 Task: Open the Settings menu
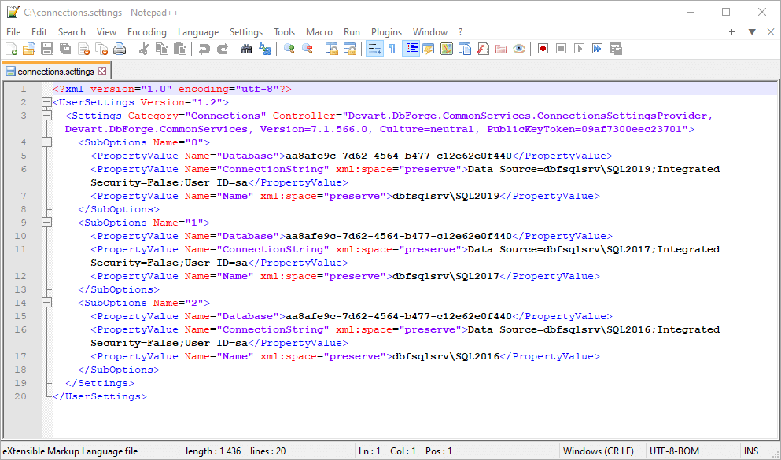246,32
